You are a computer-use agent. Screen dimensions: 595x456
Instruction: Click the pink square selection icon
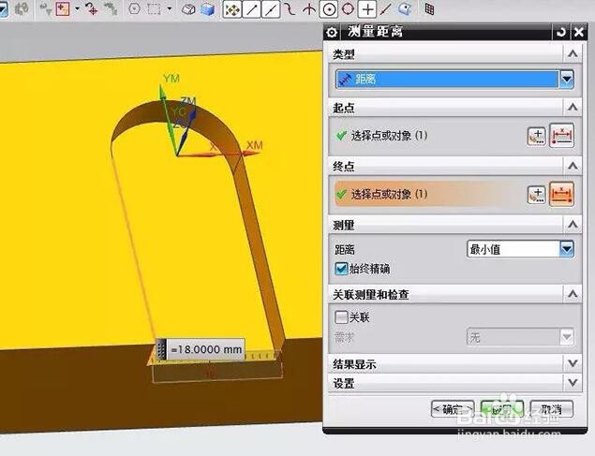[x=62, y=8]
